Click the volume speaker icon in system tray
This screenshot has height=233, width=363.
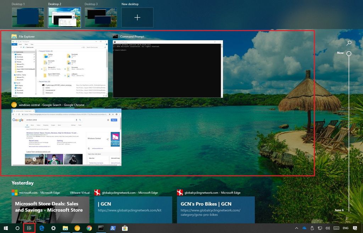328,228
